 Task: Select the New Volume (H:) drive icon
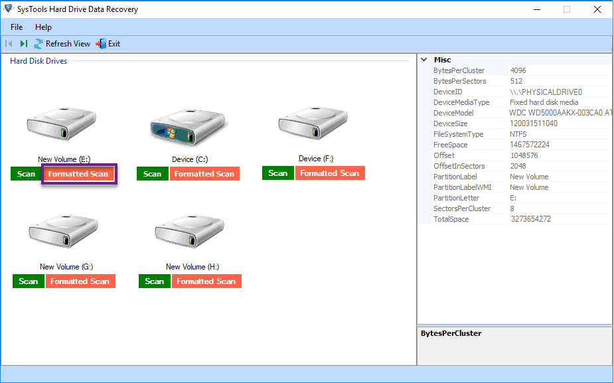(190, 231)
